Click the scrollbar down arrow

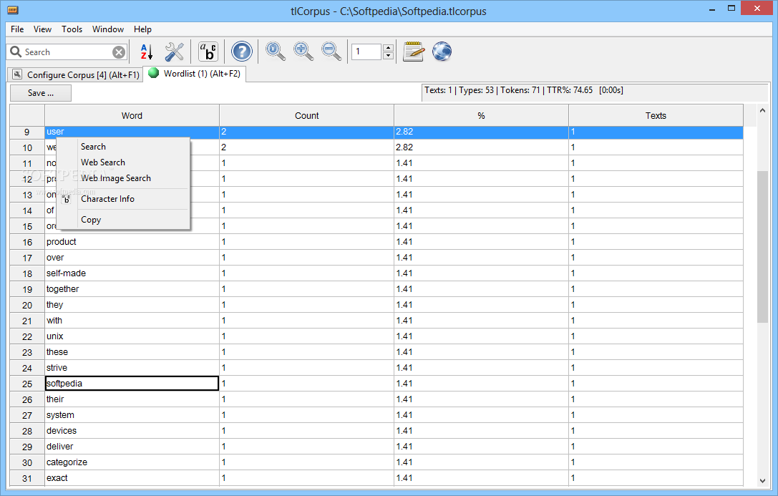763,481
